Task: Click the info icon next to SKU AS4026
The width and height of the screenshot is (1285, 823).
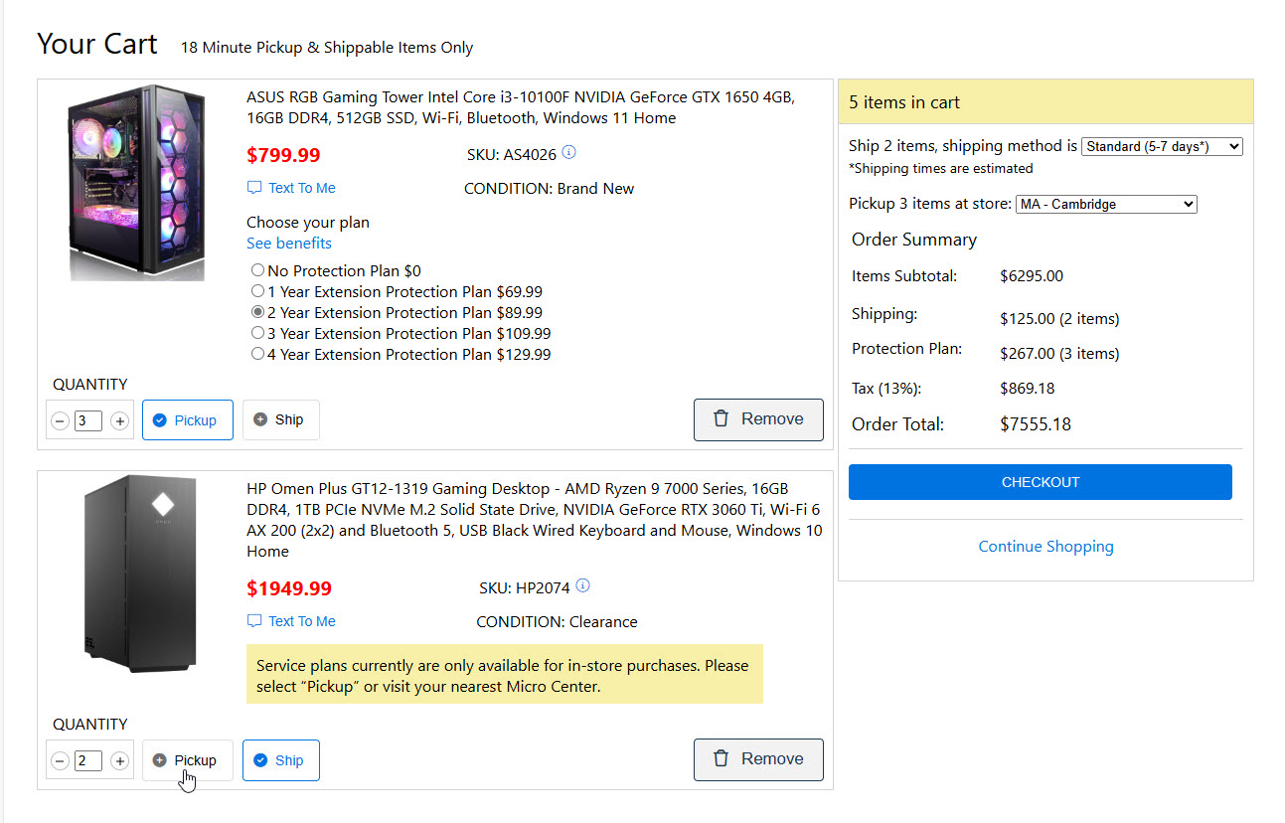Action: click(x=568, y=153)
